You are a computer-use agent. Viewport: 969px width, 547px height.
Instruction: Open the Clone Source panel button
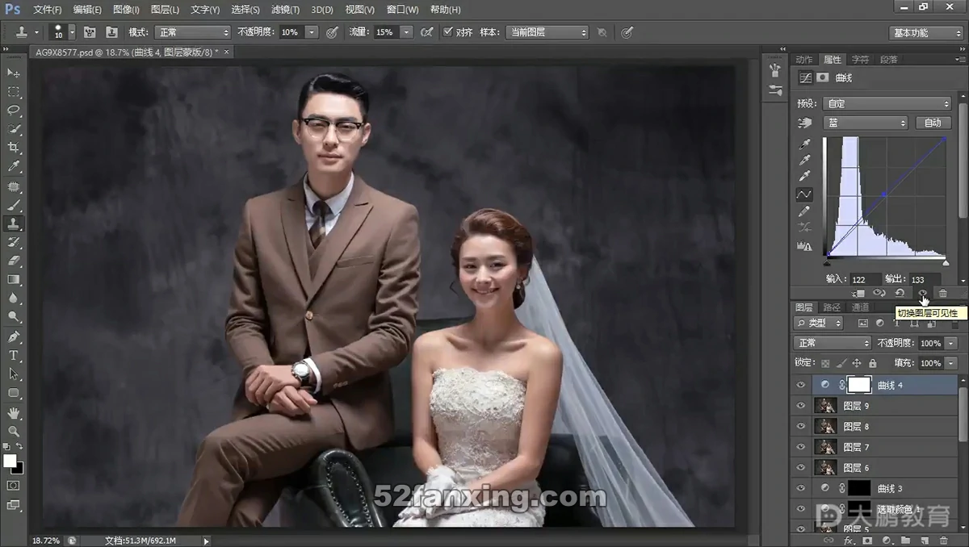coord(111,32)
